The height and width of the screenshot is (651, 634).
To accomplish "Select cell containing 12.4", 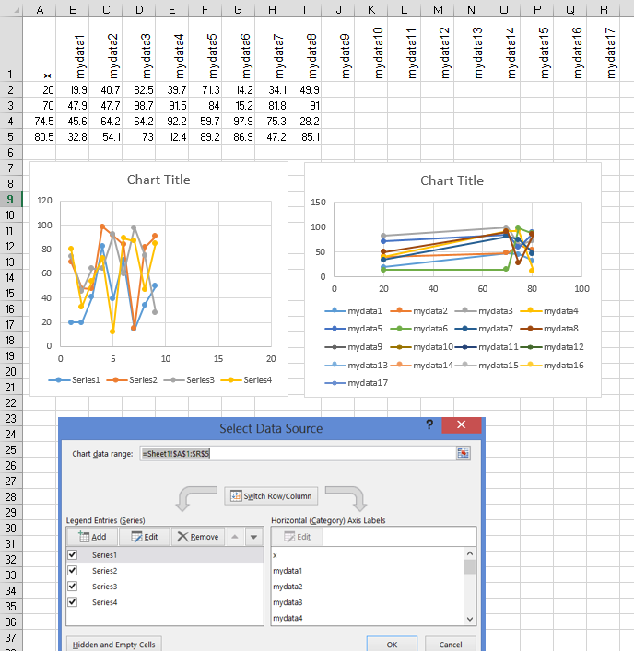I will coord(172,136).
